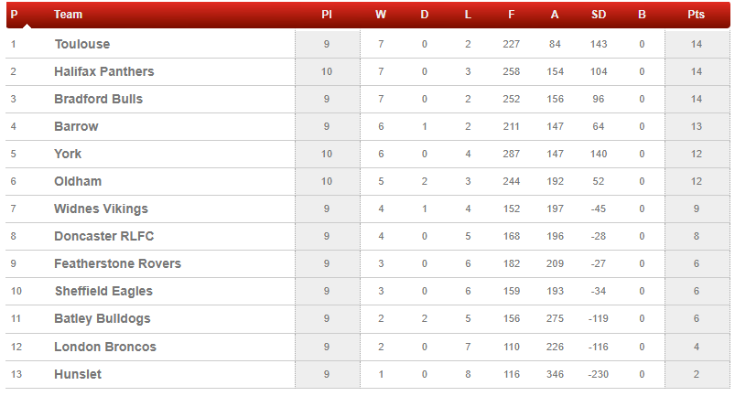The width and height of the screenshot is (735, 396).
Task: Click the SD column header
Action: pos(599,15)
